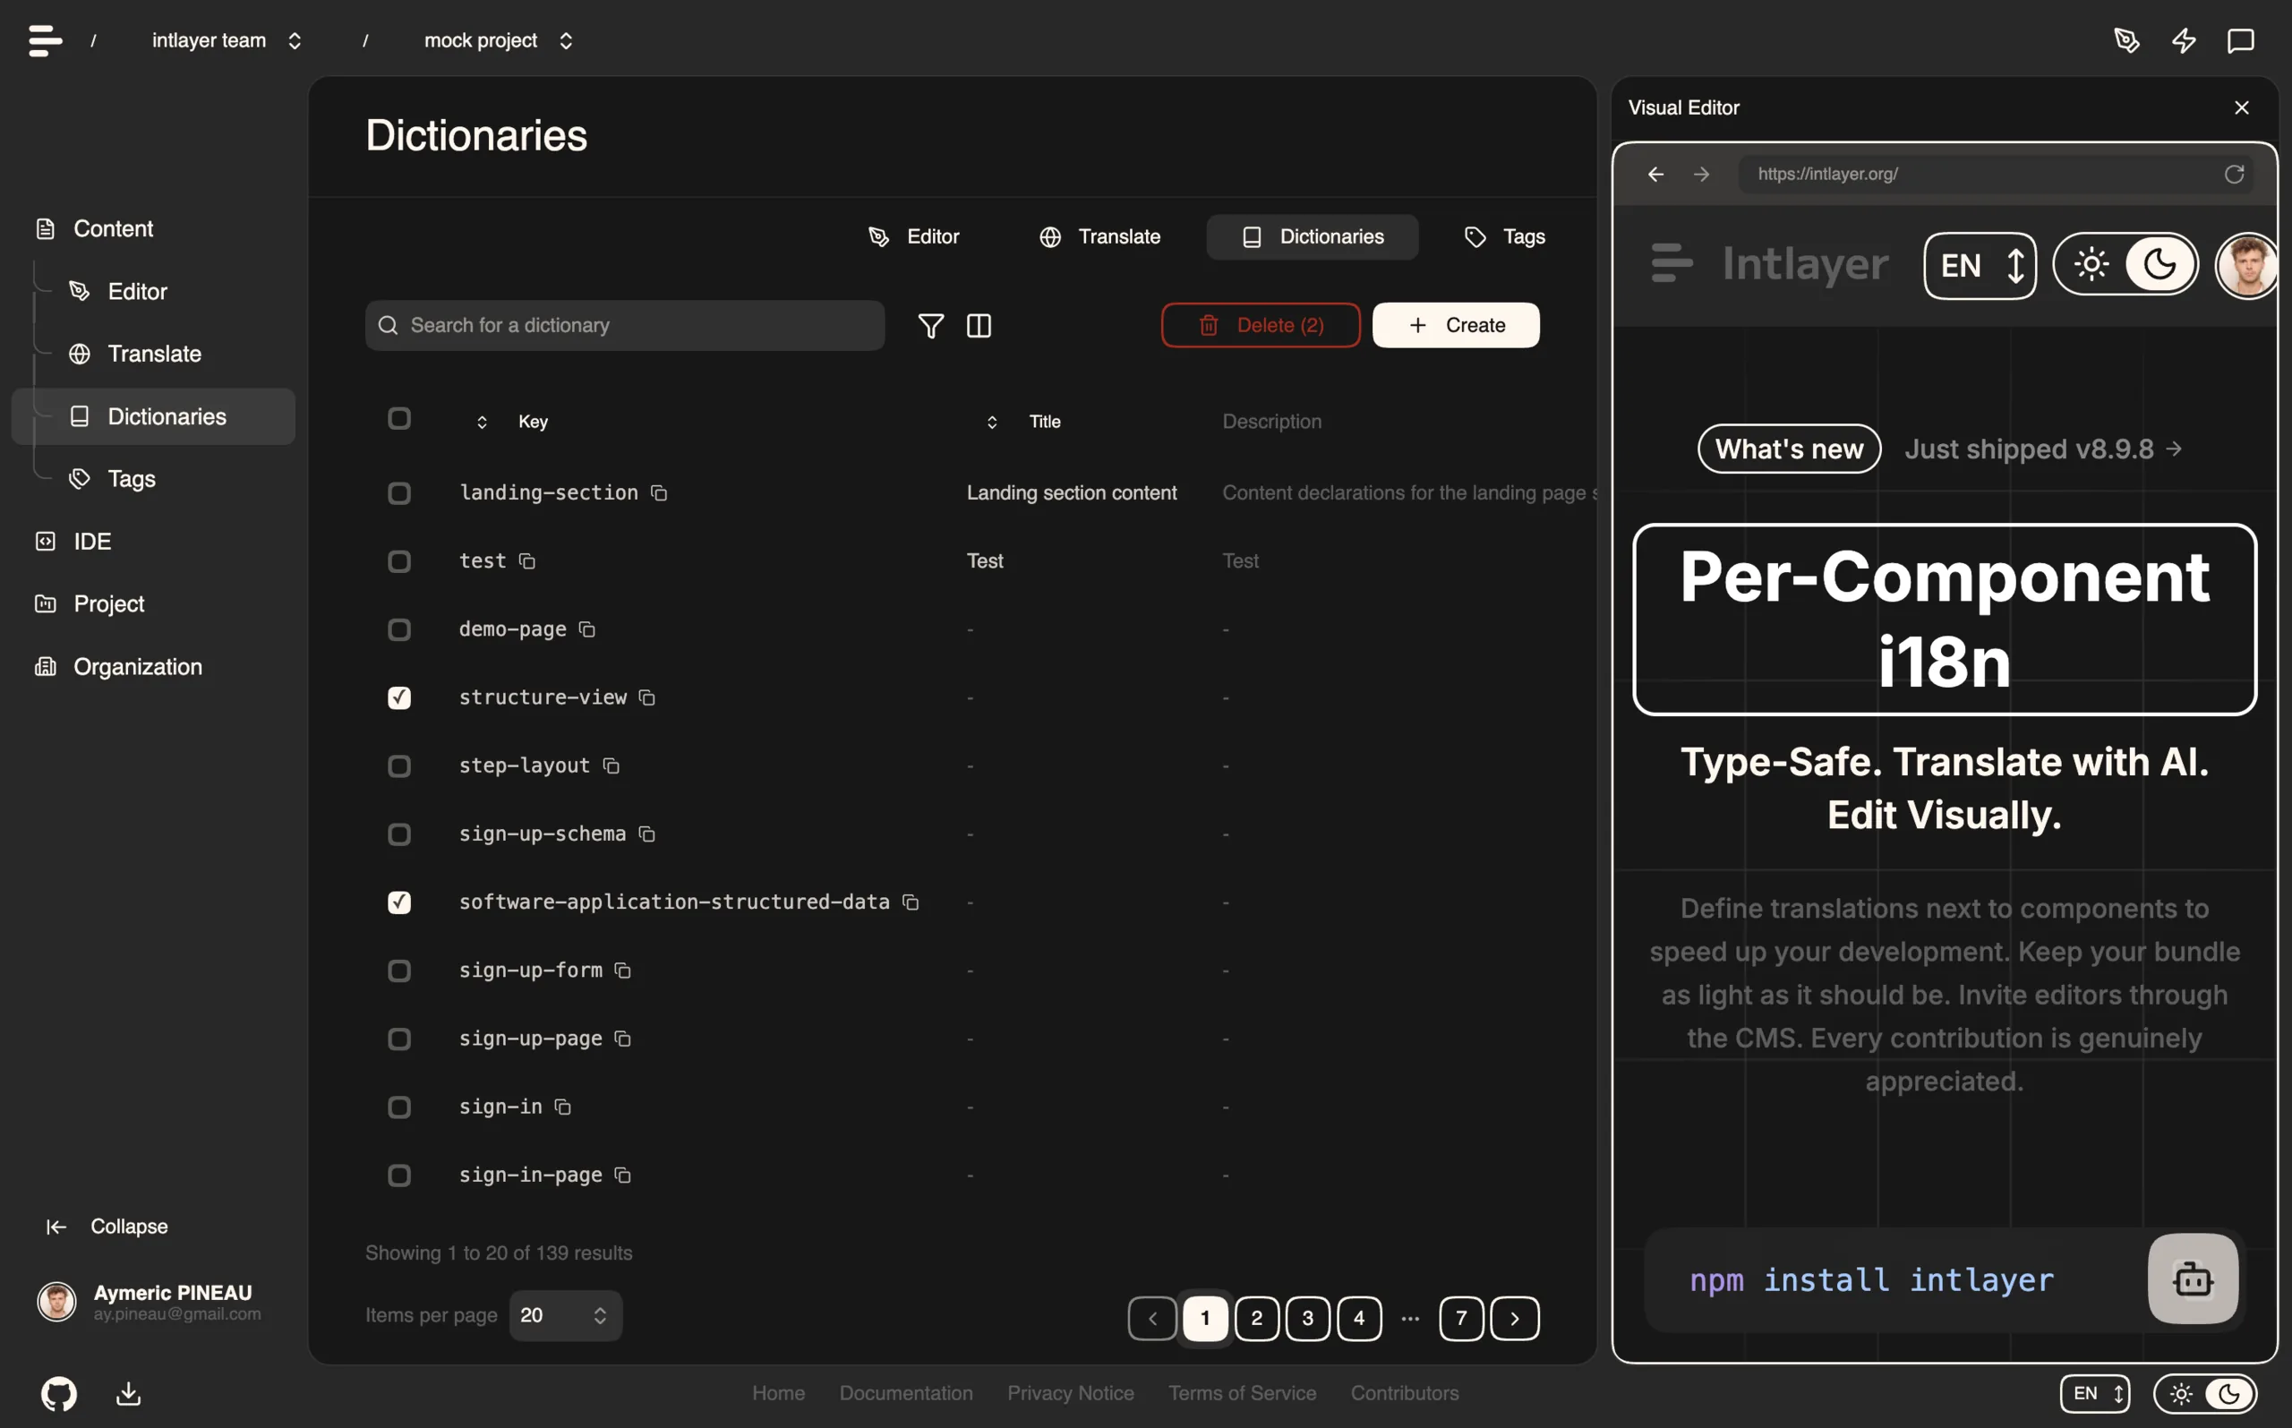
Task: Reload the Visual Editor browser page
Action: click(2234, 174)
